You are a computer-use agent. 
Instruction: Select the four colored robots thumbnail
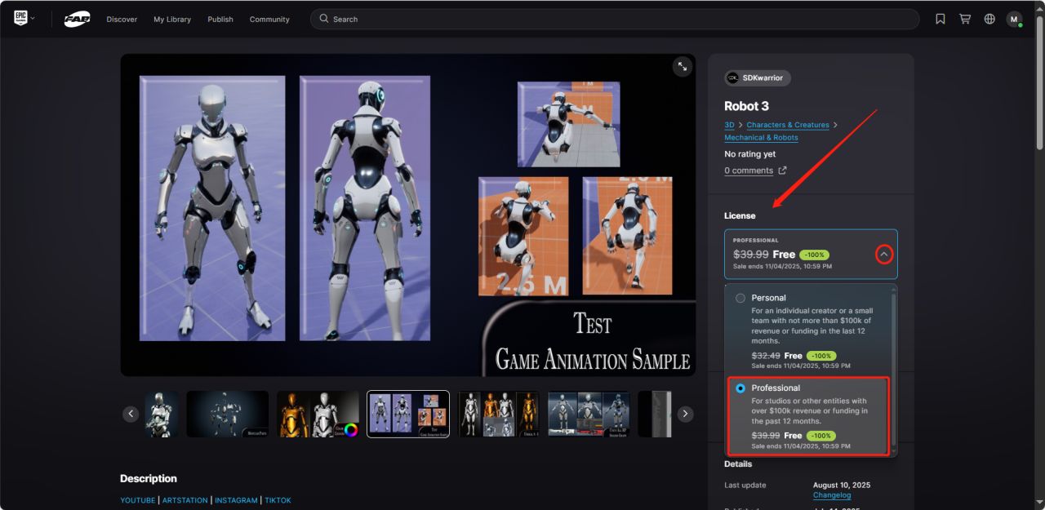(x=499, y=414)
